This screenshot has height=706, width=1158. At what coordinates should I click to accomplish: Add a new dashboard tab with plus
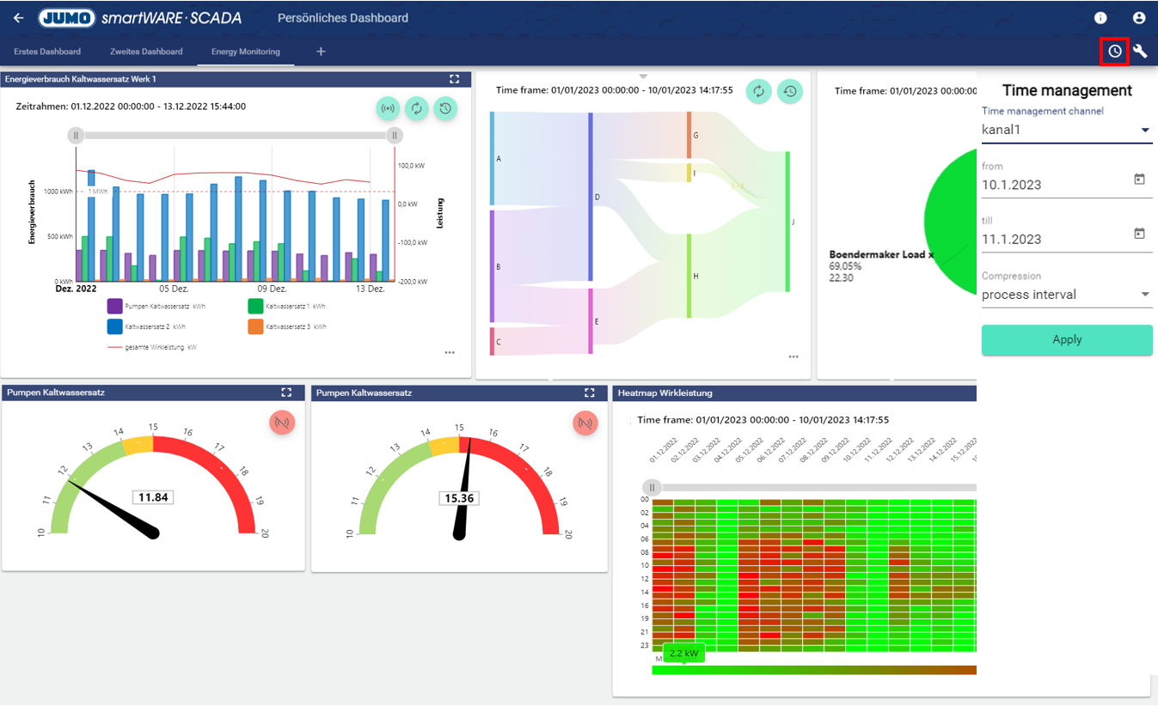click(x=321, y=52)
